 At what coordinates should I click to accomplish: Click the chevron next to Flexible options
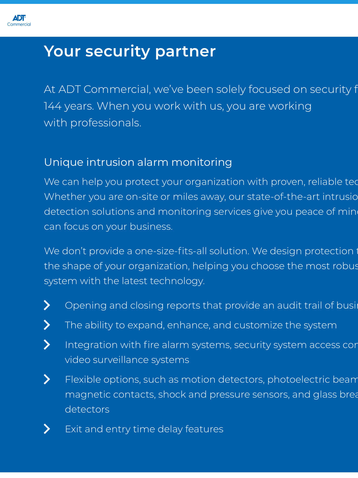pos(47,379)
